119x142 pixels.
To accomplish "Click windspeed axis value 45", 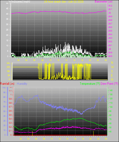I will coord(7,9).
